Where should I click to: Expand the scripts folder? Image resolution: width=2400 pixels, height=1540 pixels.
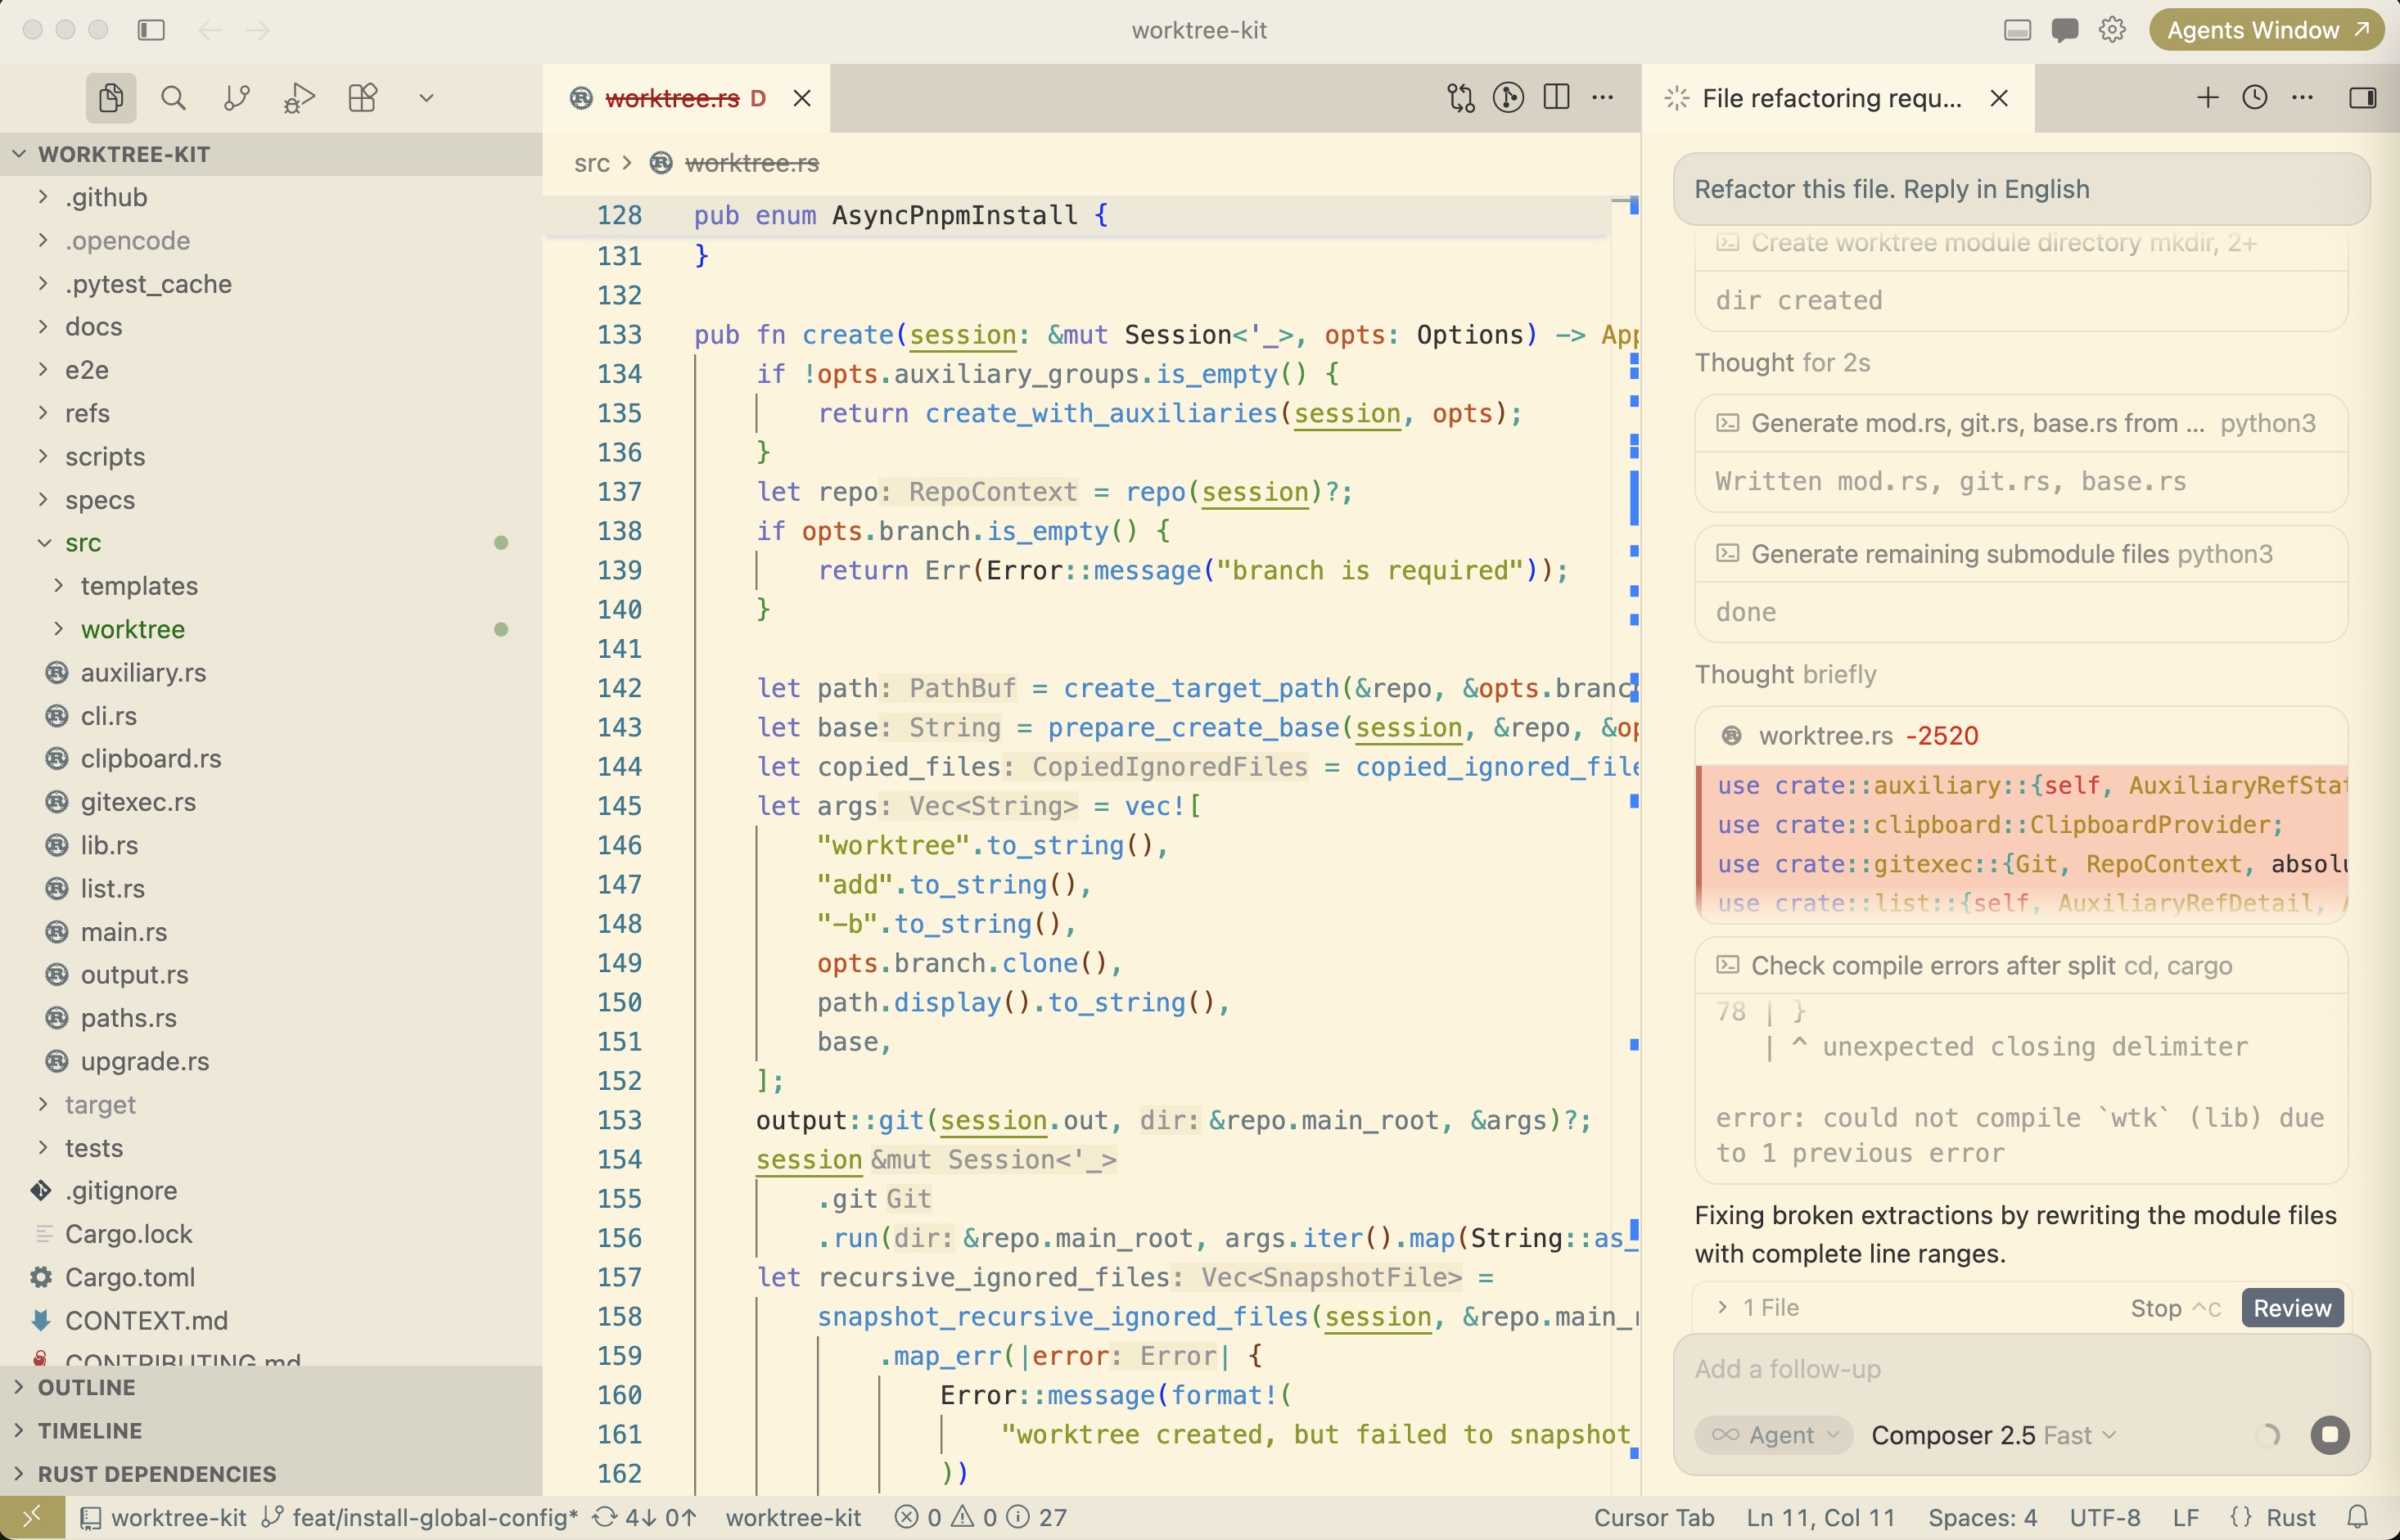click(271, 457)
